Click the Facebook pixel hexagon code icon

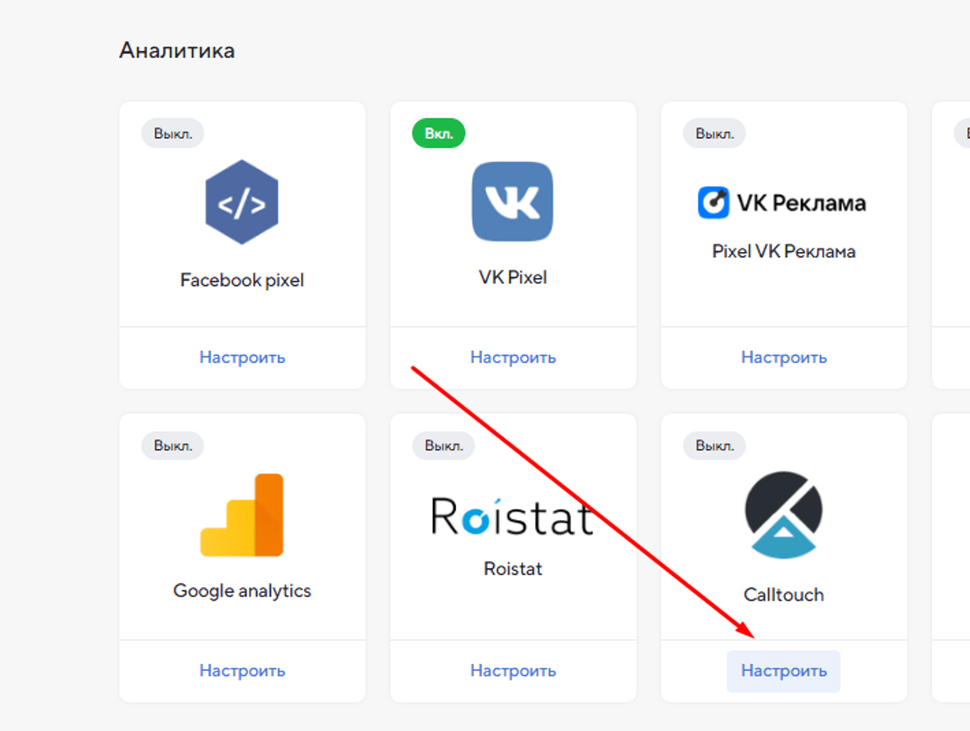coord(242,202)
